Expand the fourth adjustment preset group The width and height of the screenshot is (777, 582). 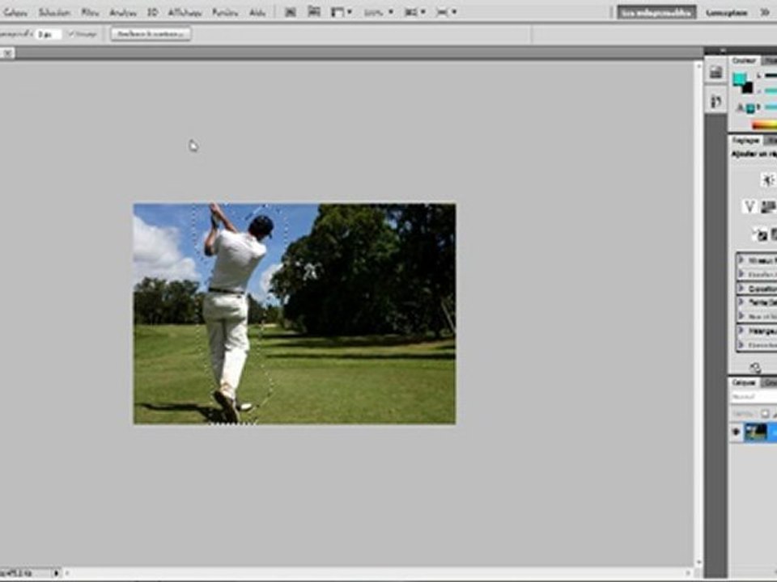point(742,302)
